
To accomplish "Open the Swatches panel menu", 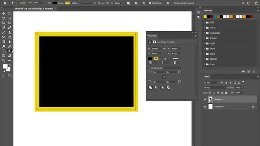I will pos(258,11).
